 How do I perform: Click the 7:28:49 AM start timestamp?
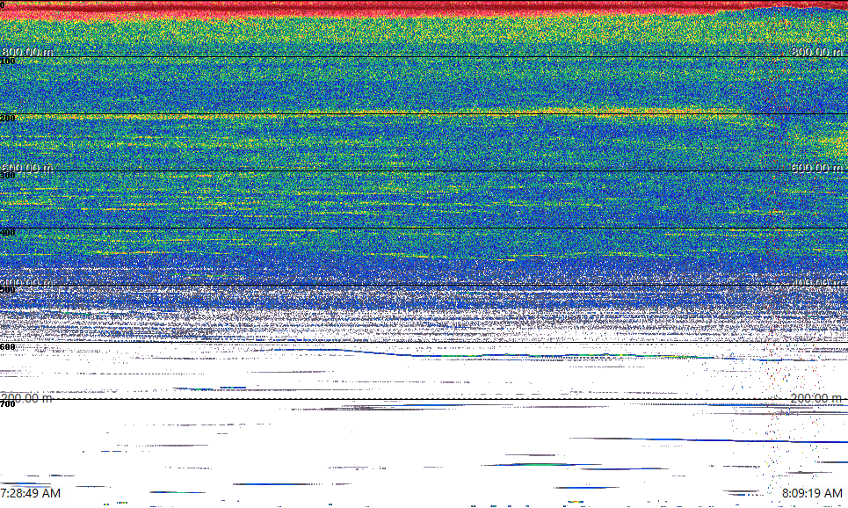30,493
